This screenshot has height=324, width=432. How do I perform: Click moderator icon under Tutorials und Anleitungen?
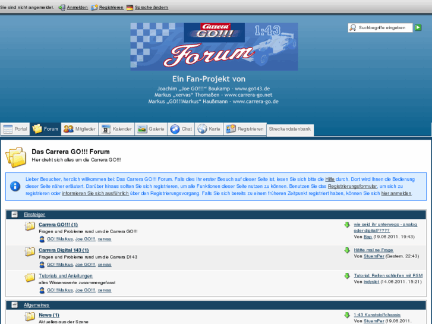(42, 290)
